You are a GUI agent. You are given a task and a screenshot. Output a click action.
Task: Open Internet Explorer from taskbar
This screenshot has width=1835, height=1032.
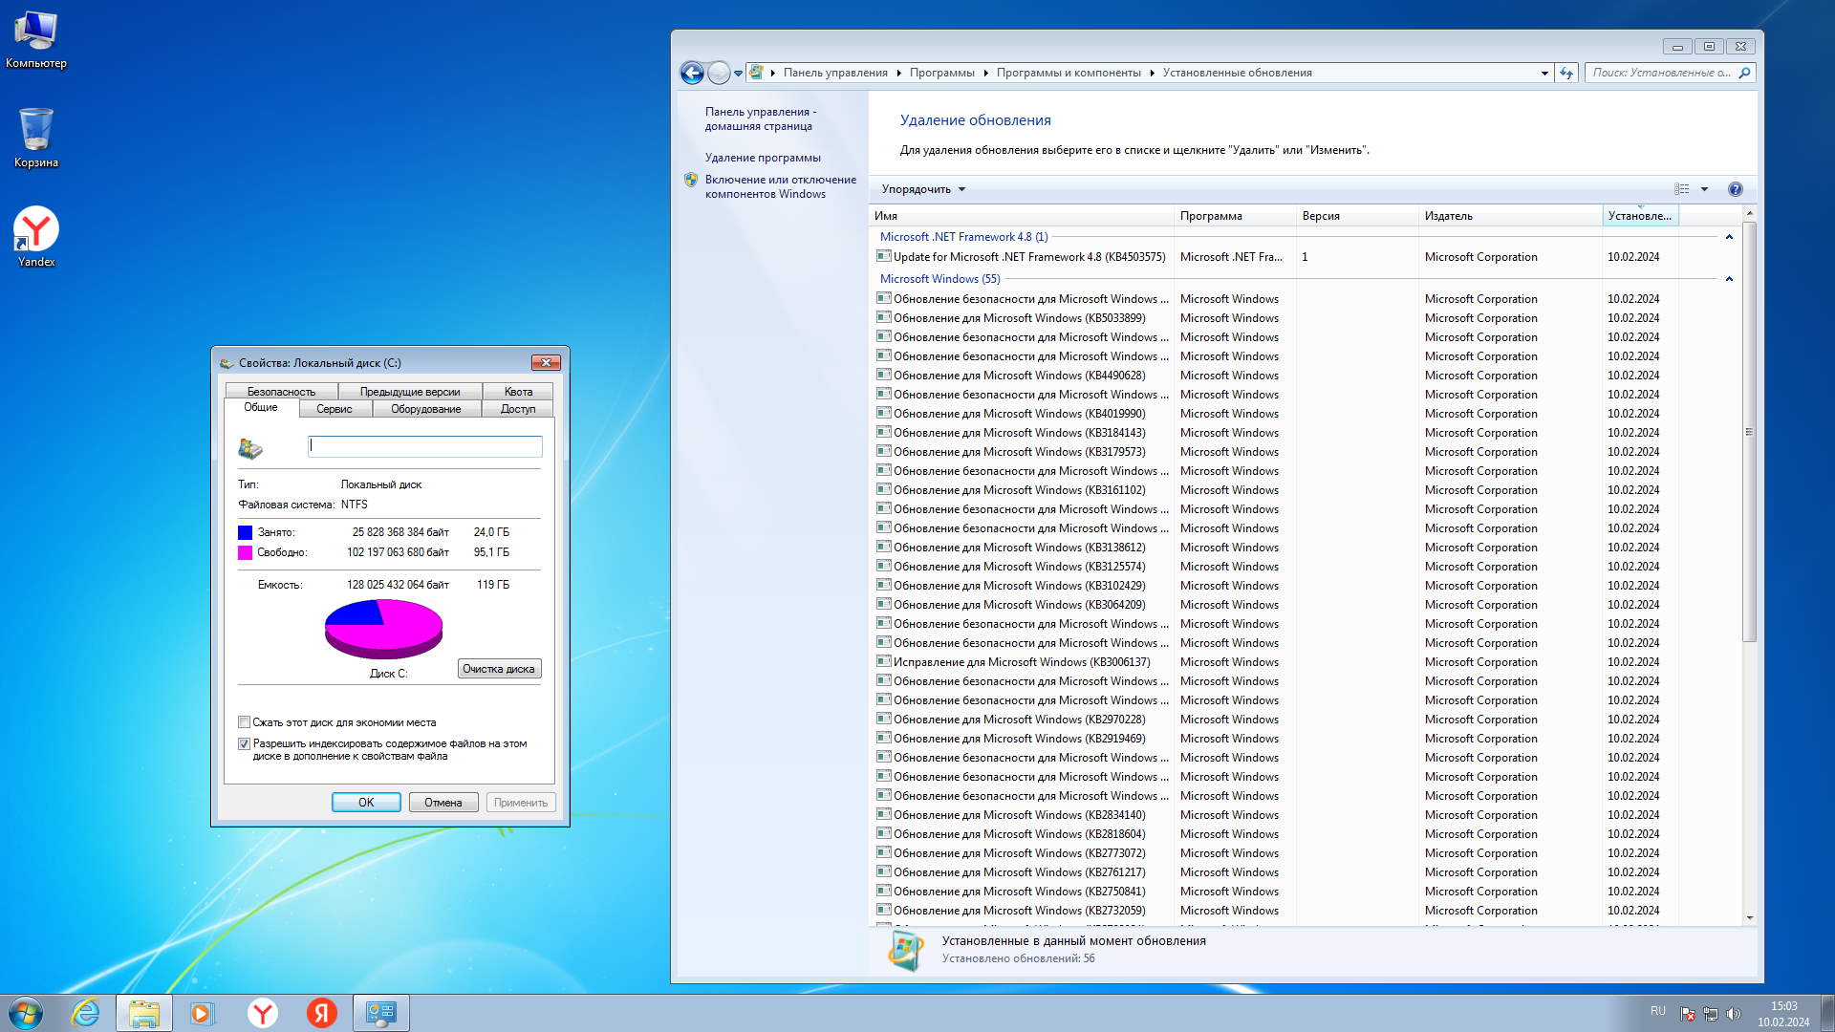[86, 1013]
